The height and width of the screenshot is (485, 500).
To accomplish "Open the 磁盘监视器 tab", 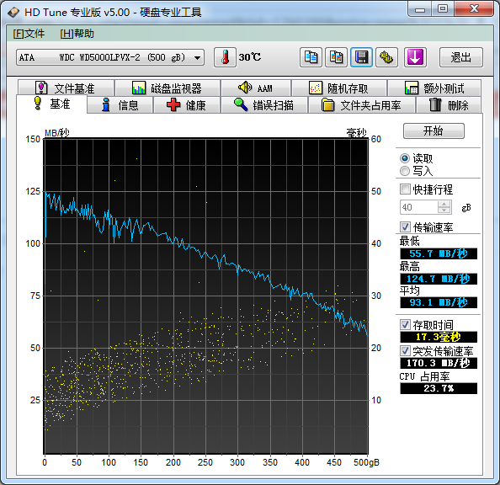I will pos(168,88).
